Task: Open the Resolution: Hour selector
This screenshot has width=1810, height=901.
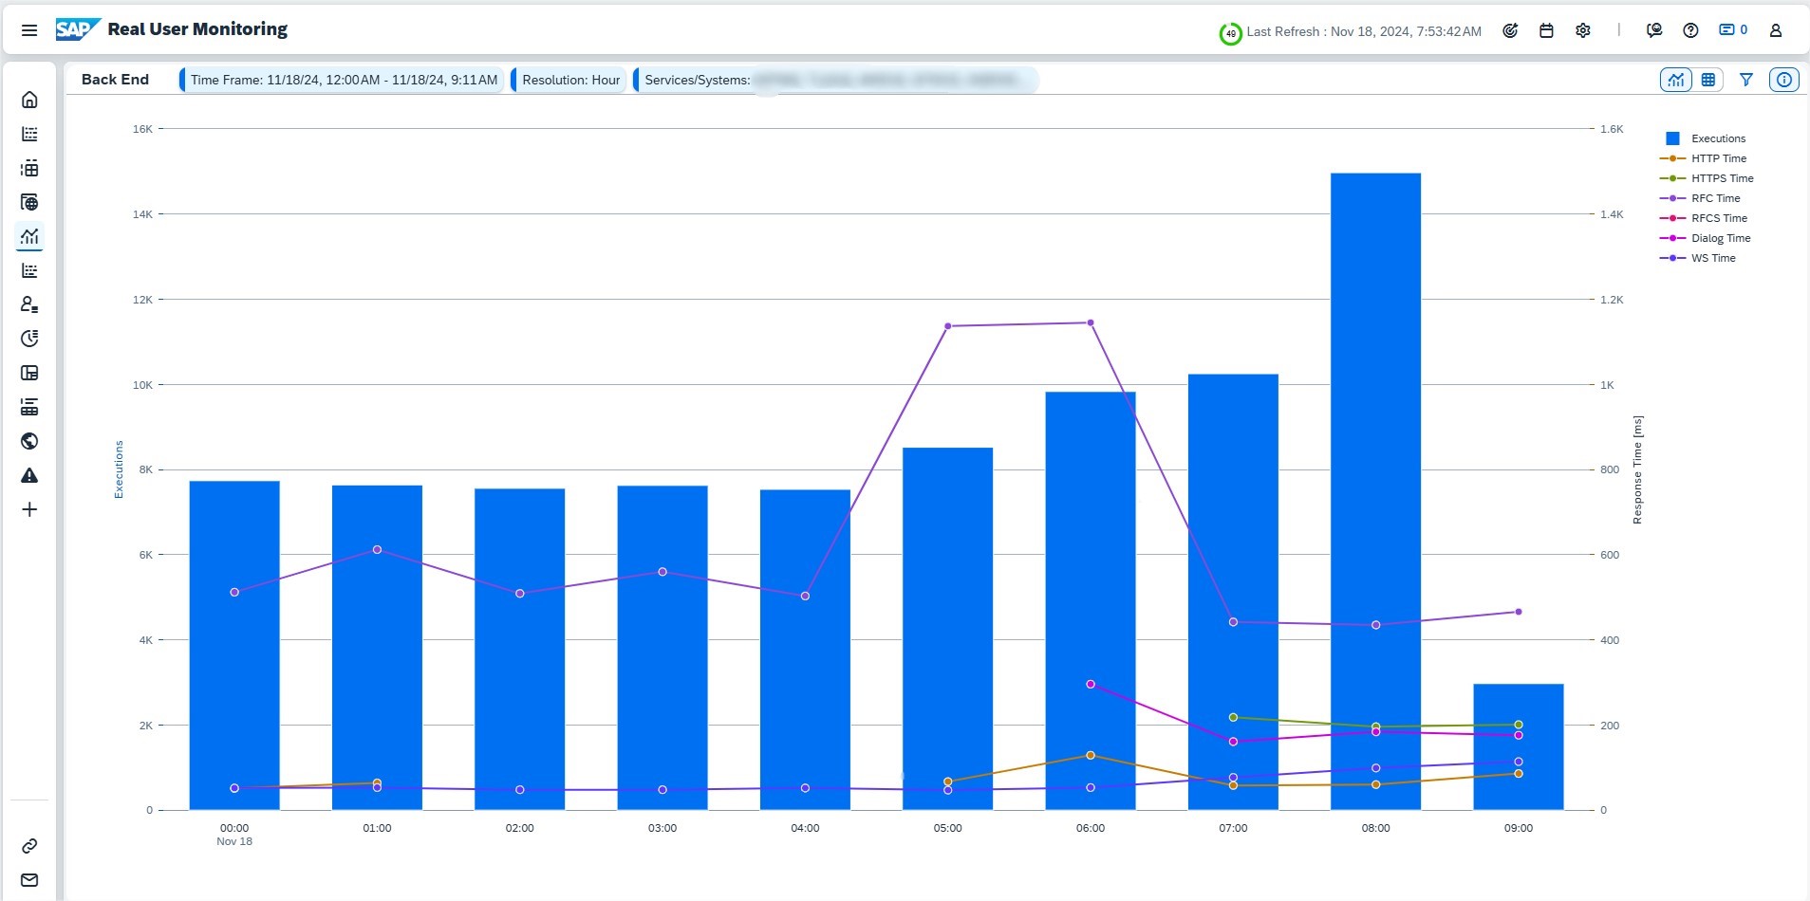Action: coord(570,80)
